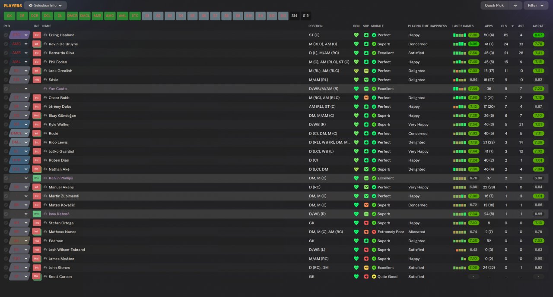Click the Hol badge beside Sávio

tap(37, 80)
